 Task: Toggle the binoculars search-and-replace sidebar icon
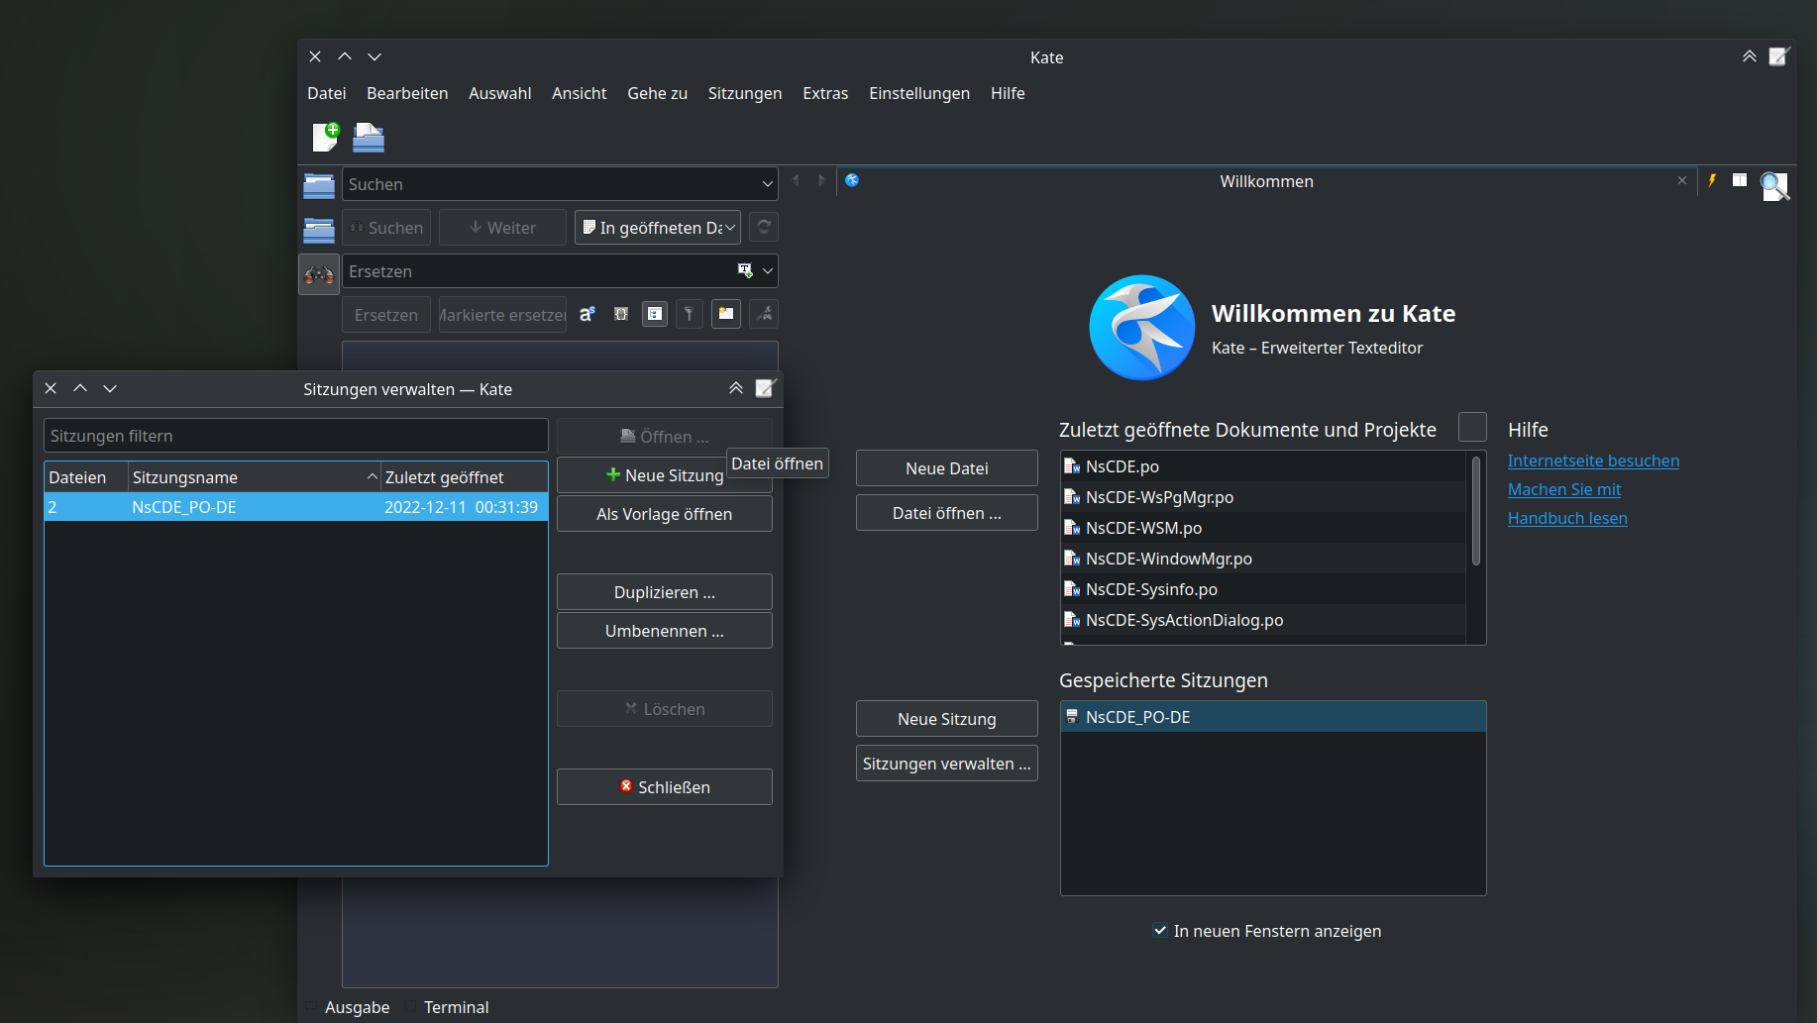click(x=319, y=273)
